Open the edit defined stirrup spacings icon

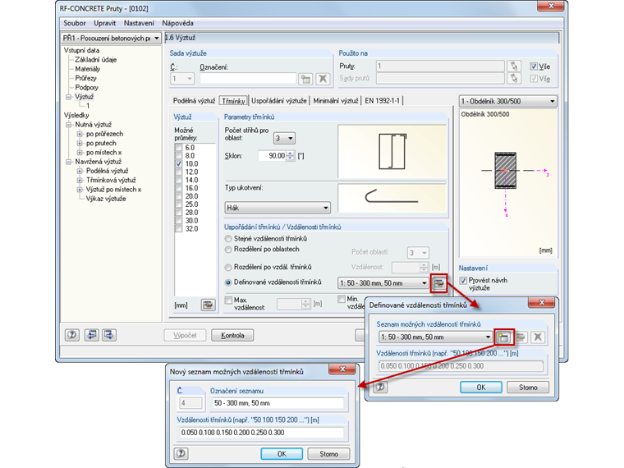pyautogui.click(x=439, y=283)
